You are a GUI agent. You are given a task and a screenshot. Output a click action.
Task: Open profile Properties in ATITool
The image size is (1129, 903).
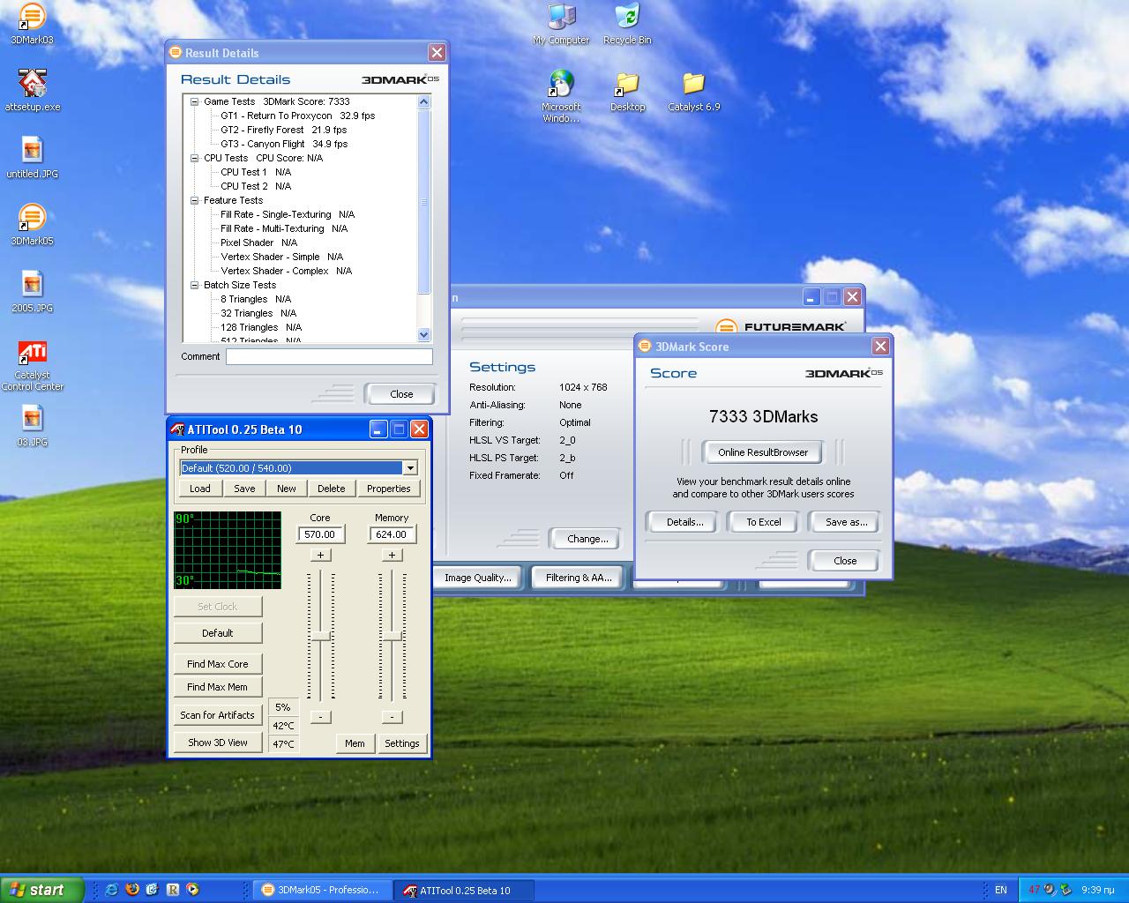(x=389, y=489)
